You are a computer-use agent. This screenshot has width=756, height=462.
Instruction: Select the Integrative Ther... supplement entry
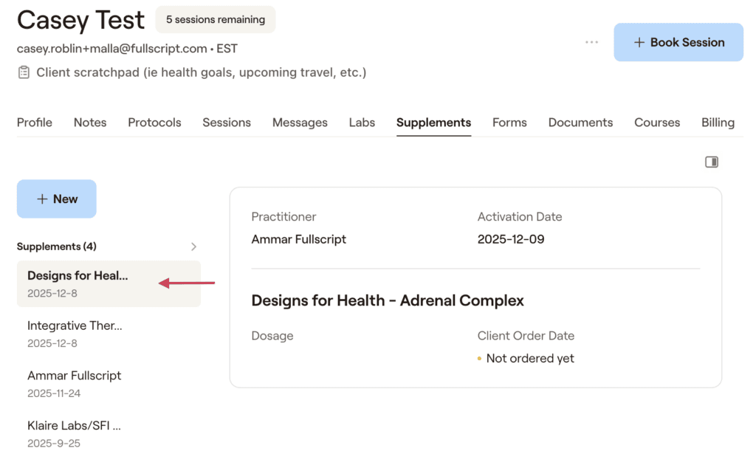click(x=109, y=334)
